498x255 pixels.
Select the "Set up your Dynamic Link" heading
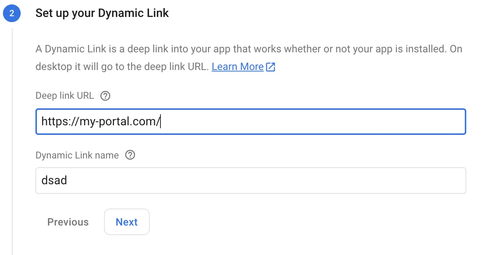(x=102, y=13)
